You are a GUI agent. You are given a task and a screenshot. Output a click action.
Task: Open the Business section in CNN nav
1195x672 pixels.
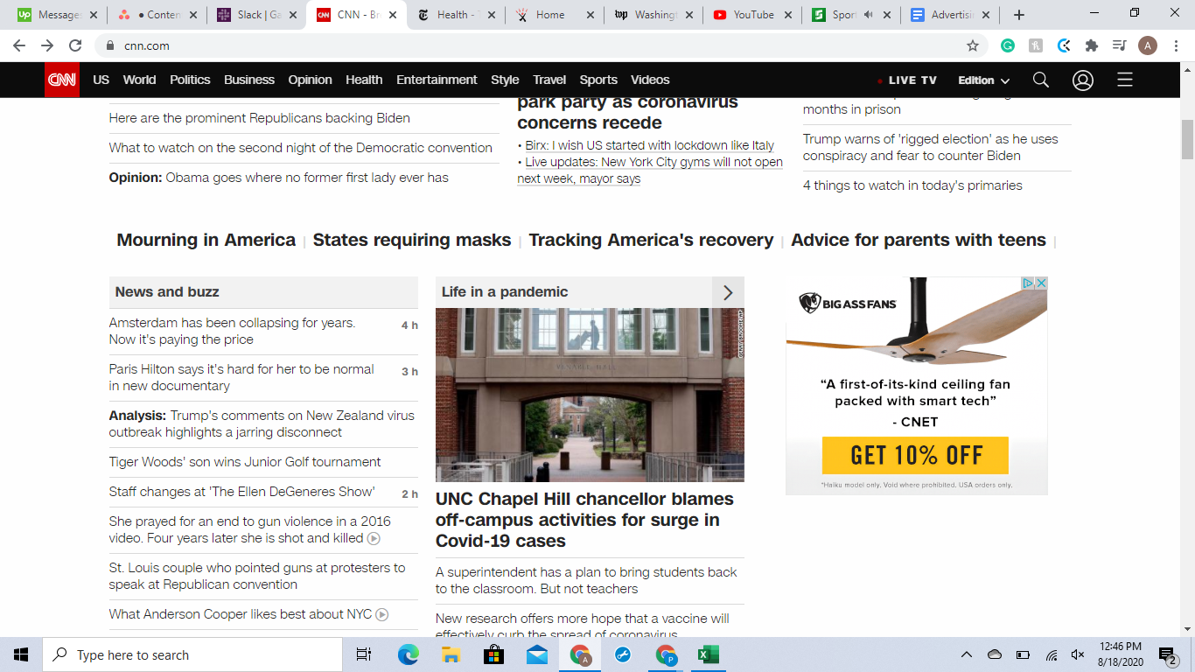pyautogui.click(x=249, y=80)
